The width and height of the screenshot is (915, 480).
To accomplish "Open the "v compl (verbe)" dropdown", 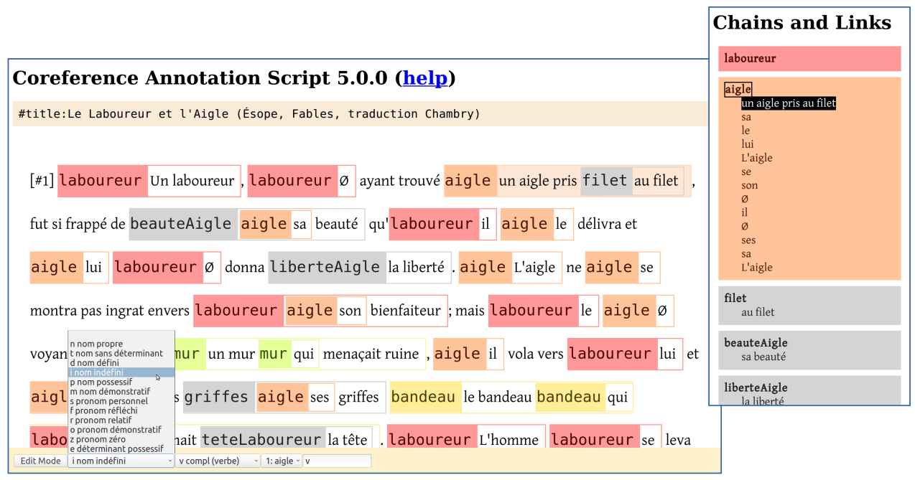I will [x=217, y=461].
